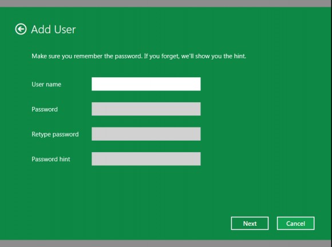Click the gray strip above the green panel
Screen dimensions: 332x247
(166, 3)
